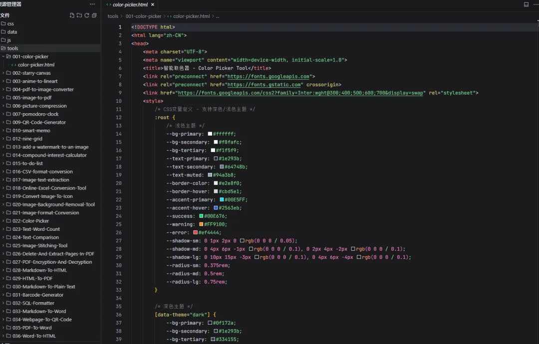Select the 015-to-do-list folder
Image resolution: width=539 pixels, height=344 pixels.
50,164
